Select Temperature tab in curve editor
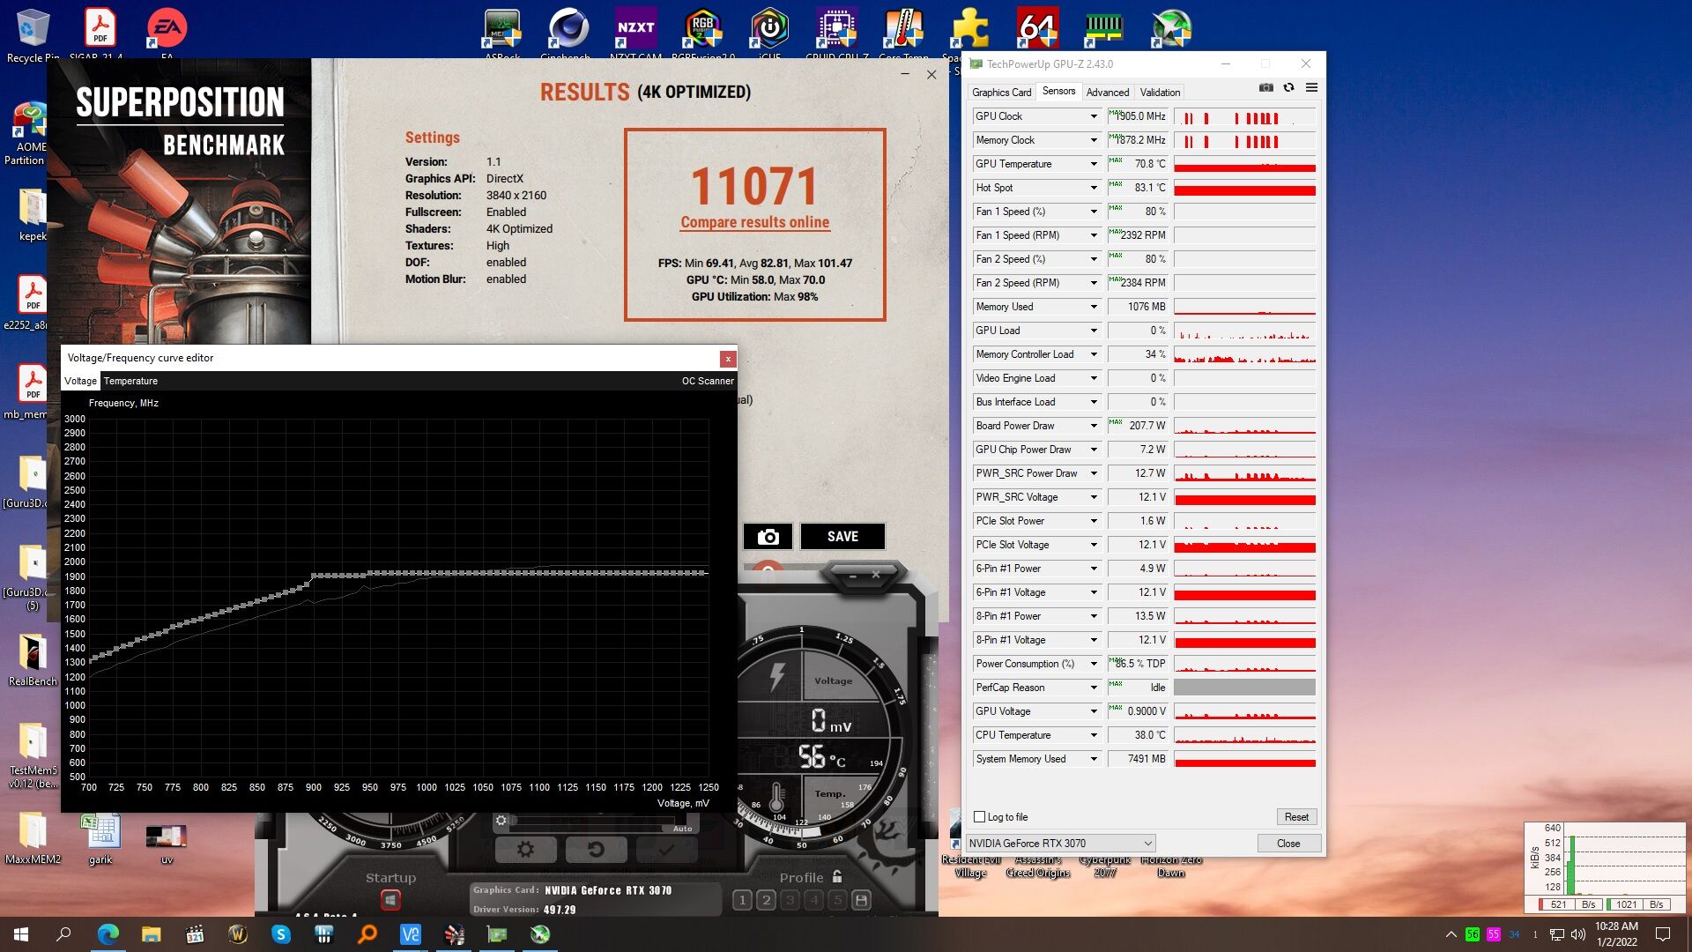 tap(130, 381)
